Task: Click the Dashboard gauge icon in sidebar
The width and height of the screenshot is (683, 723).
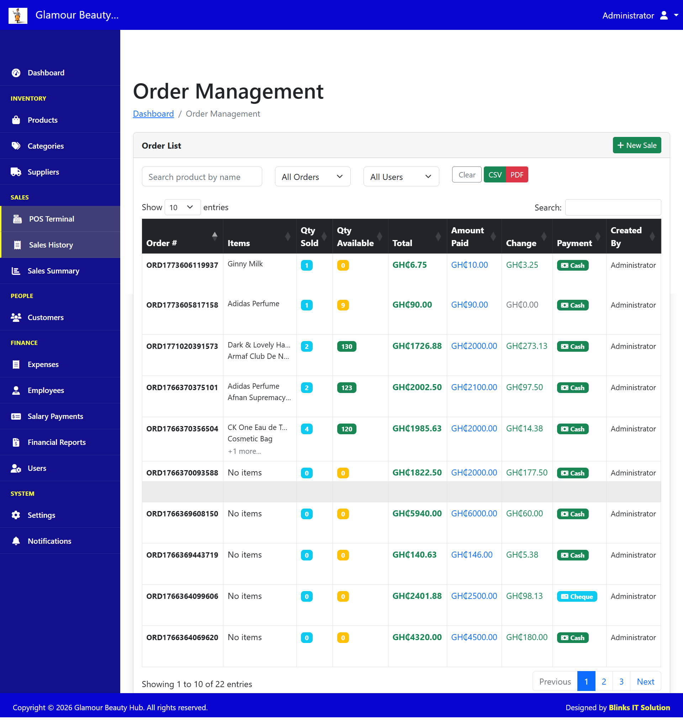Action: pyautogui.click(x=16, y=73)
